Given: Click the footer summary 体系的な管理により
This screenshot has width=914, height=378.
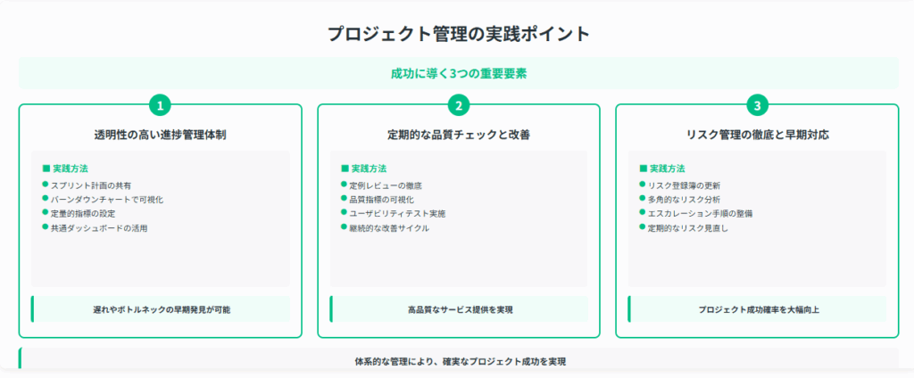Looking at the screenshot, I should pyautogui.click(x=459, y=360).
